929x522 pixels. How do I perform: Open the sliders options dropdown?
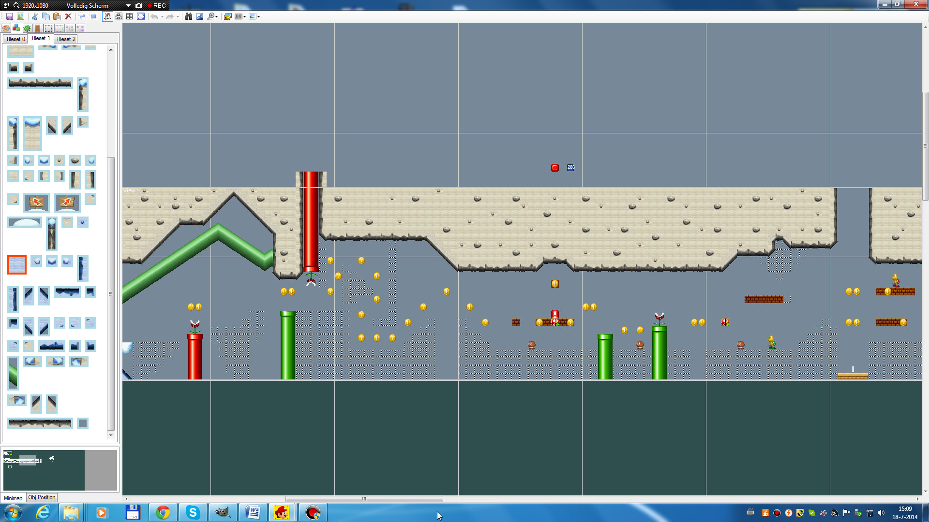[240, 16]
